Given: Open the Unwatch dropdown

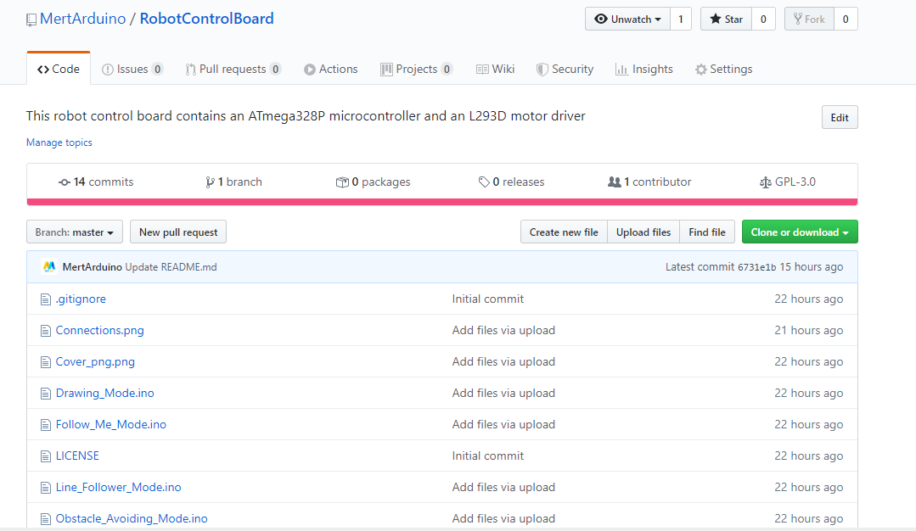Looking at the screenshot, I should pyautogui.click(x=627, y=20).
